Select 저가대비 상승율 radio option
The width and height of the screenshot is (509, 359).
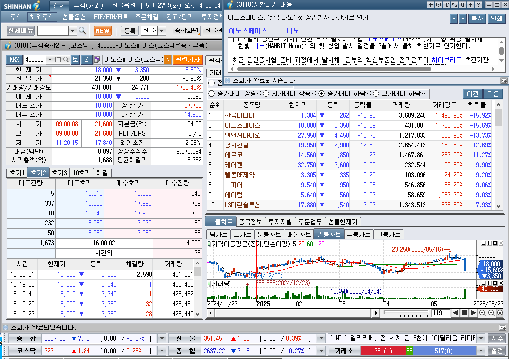[x=266, y=94]
